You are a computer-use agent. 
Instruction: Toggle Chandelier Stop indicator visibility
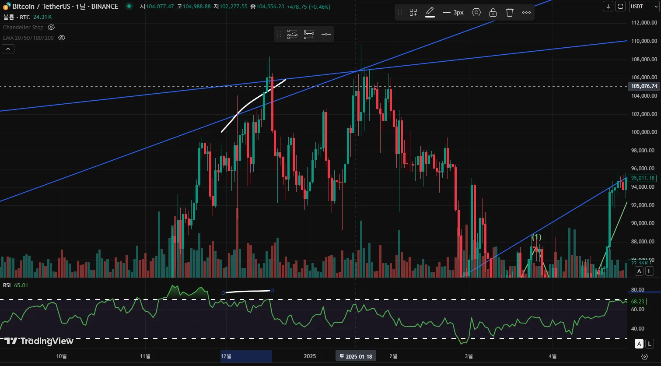[51, 27]
